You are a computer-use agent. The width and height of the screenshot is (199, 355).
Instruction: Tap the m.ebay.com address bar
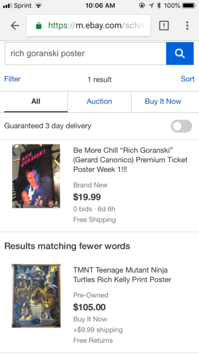pyautogui.click(x=88, y=26)
